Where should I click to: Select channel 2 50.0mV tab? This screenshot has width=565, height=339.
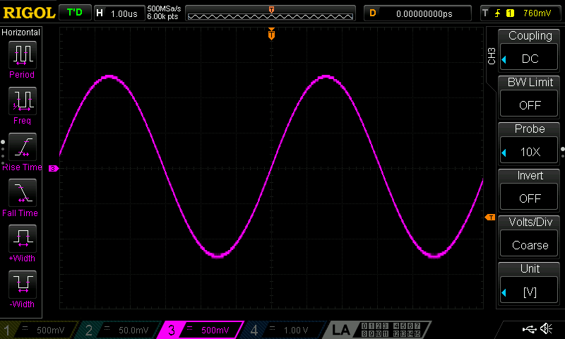119,330
